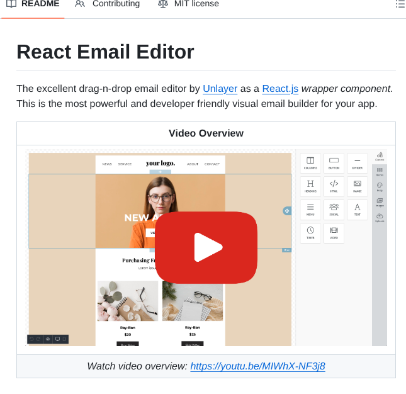
Task: Click the redo arrow in editor preview
Action: tap(38, 339)
